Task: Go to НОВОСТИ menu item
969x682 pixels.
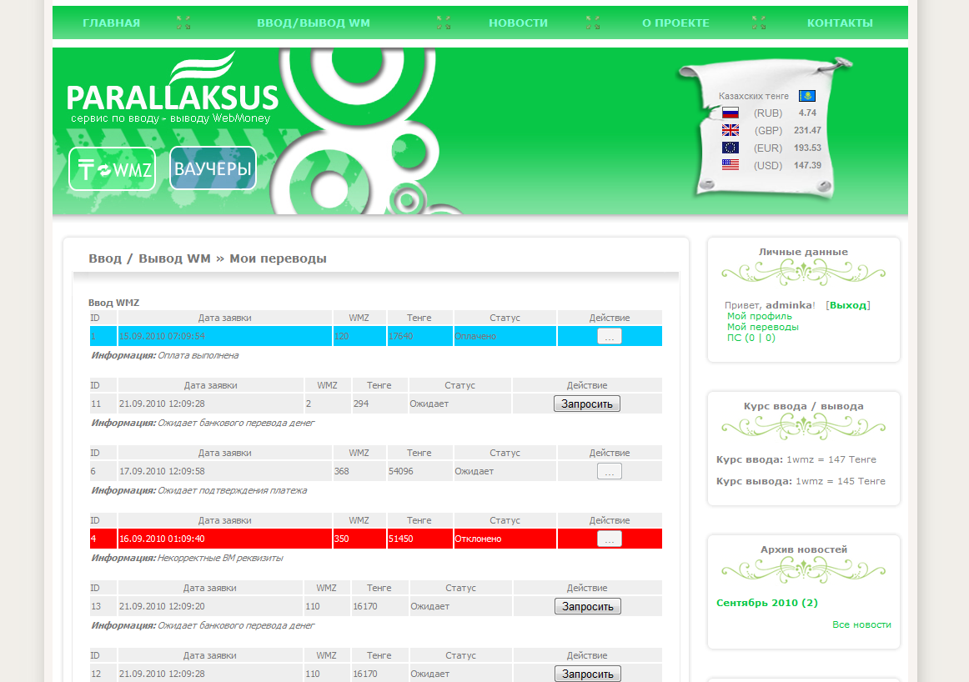Action: click(518, 23)
